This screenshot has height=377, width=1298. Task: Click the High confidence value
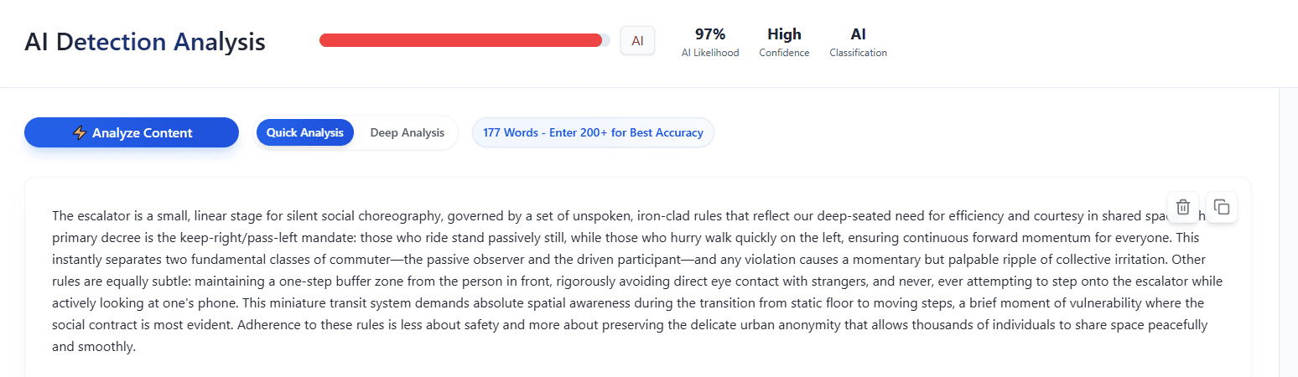tap(784, 34)
